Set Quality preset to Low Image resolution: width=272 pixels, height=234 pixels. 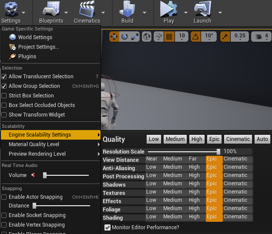[x=154, y=139]
